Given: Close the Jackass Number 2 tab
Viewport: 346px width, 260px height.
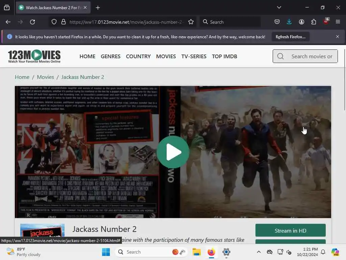Looking at the screenshot, I should tap(85, 7).
